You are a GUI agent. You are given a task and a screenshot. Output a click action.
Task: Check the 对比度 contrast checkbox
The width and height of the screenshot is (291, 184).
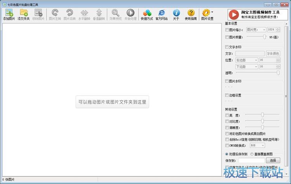(227, 121)
